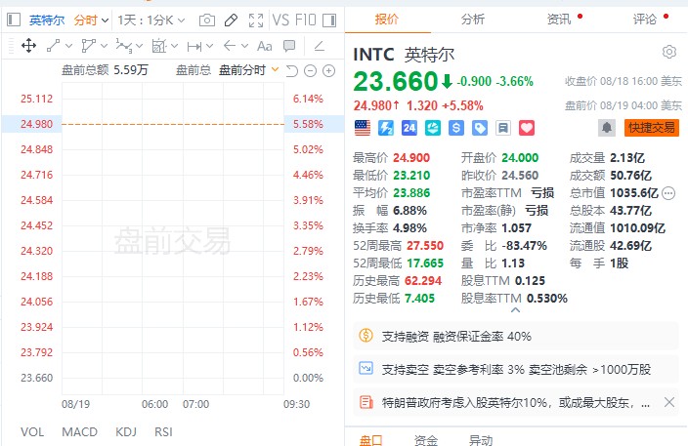Switch to the 资金 bottom tab
The width and height of the screenshot is (688, 446).
[426, 440]
